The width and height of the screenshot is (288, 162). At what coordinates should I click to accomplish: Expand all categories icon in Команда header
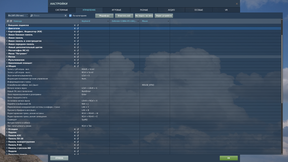coord(8,21)
